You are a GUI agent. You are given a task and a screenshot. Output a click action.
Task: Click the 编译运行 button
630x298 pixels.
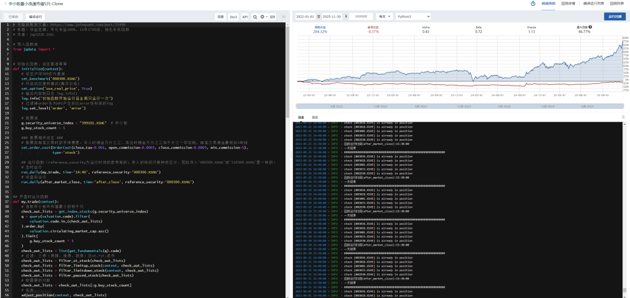point(36,17)
